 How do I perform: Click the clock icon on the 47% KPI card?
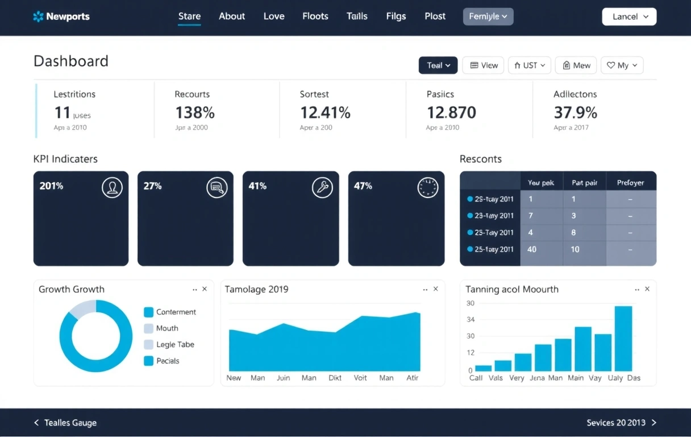(427, 187)
